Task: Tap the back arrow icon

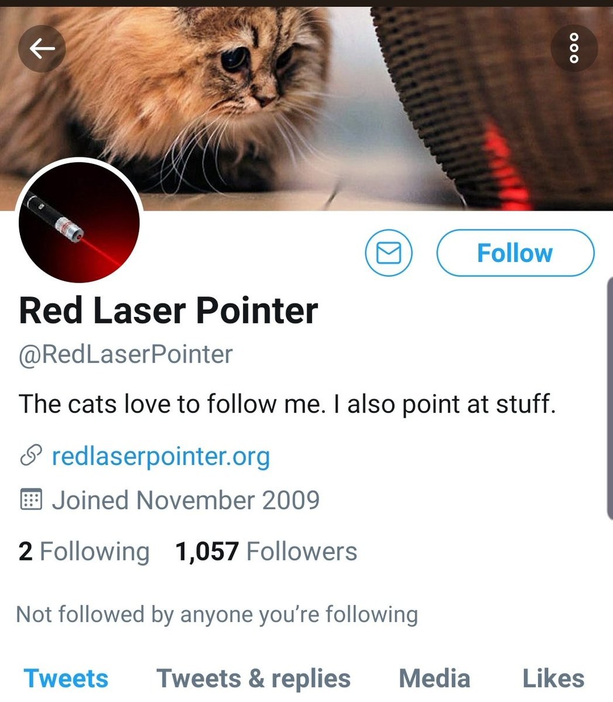Action: 42,49
